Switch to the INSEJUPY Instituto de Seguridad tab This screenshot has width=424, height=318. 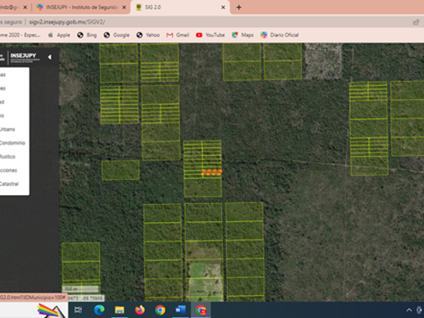pos(81,8)
